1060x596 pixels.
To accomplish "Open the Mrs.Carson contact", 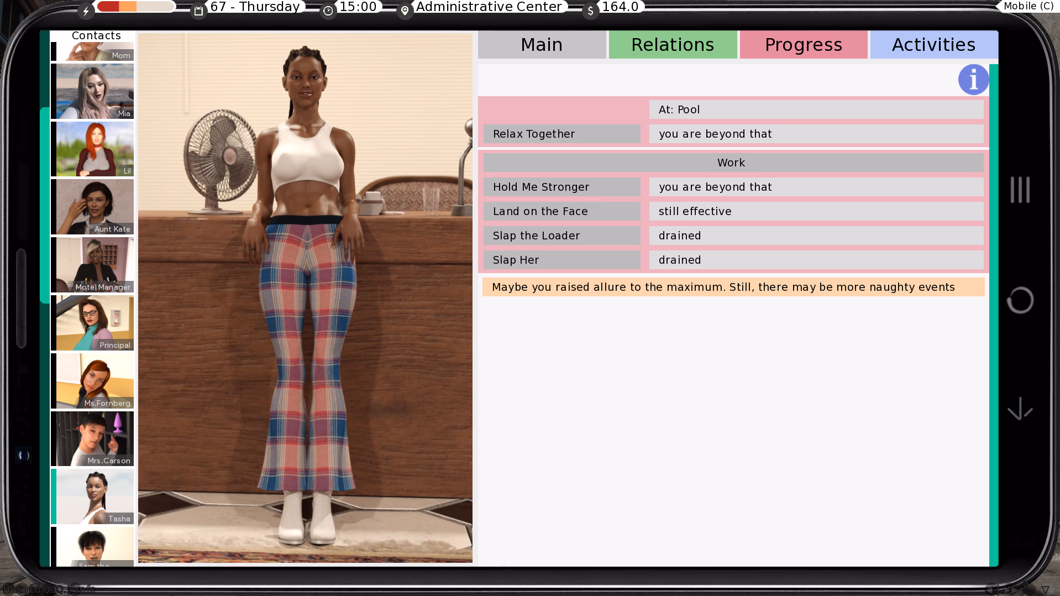I will point(92,438).
